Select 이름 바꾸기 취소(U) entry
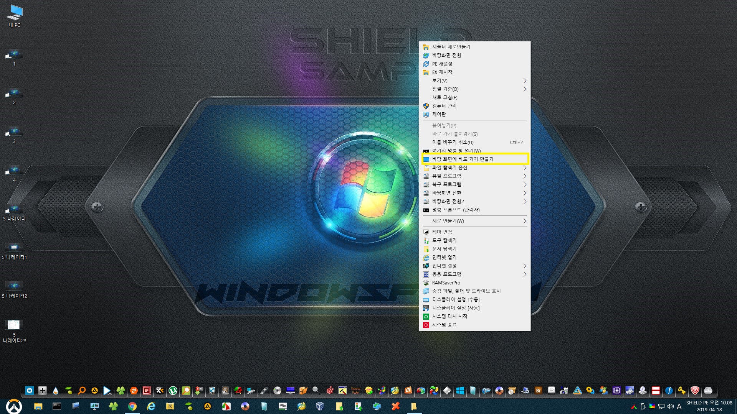This screenshot has width=737, height=414. [474, 142]
